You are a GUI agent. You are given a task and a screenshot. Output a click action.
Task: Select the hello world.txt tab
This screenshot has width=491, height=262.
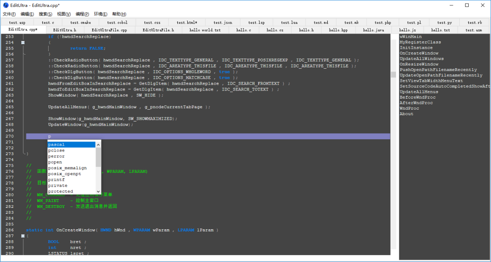point(205,30)
